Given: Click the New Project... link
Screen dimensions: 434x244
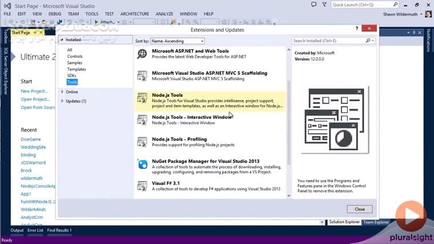Looking at the screenshot, I should tap(34, 91).
